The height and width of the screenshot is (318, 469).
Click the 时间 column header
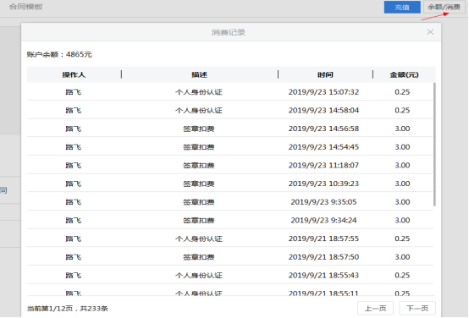click(x=325, y=74)
